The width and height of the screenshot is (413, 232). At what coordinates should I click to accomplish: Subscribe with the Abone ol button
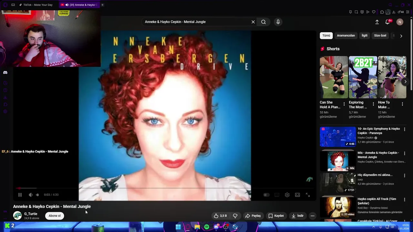pyautogui.click(x=55, y=216)
